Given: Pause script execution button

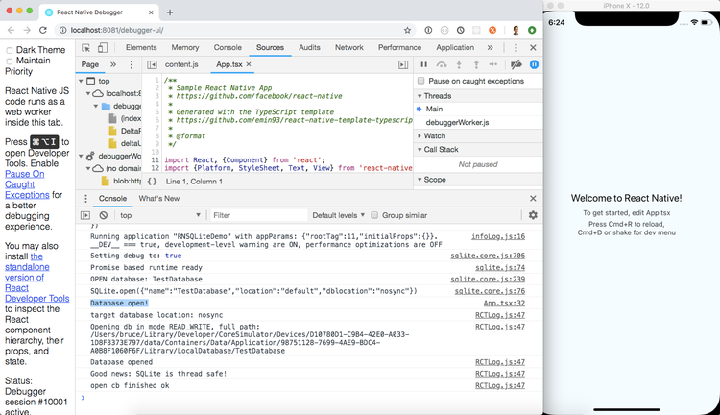Looking at the screenshot, I should pyautogui.click(x=423, y=64).
